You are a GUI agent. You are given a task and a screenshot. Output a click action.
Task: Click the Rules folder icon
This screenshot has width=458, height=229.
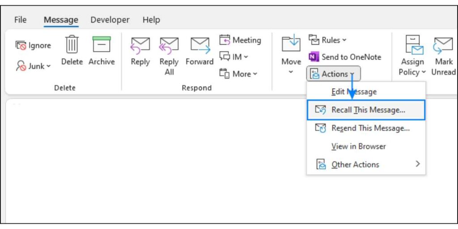click(x=314, y=40)
